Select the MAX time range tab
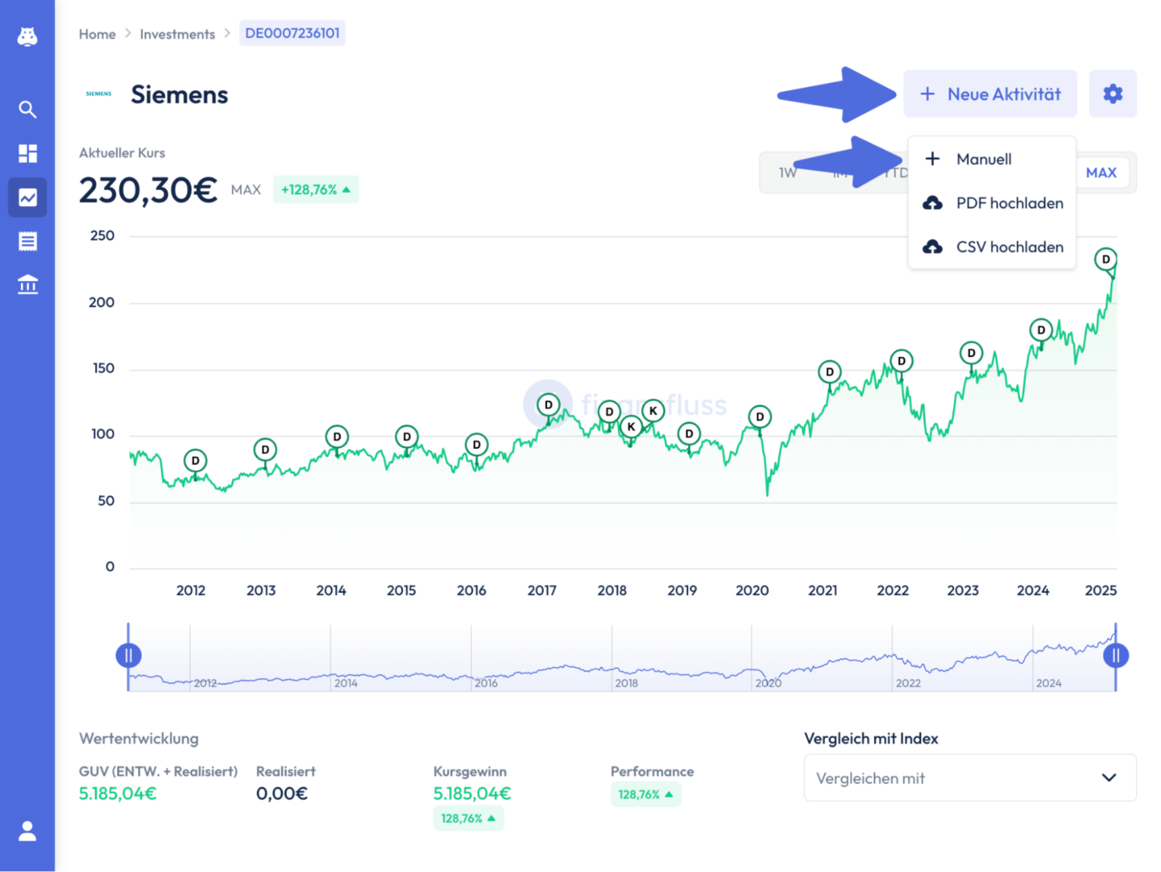 coord(1101,173)
